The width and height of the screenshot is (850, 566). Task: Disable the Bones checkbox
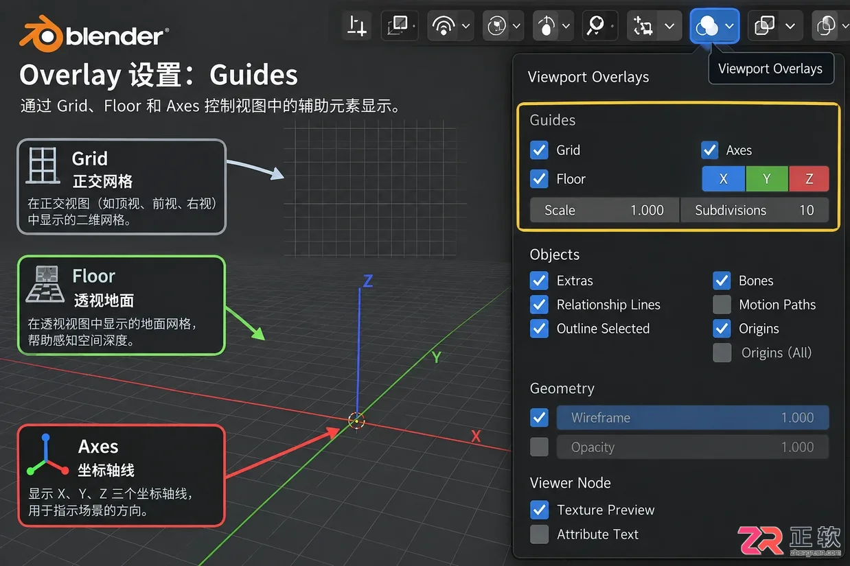[722, 280]
